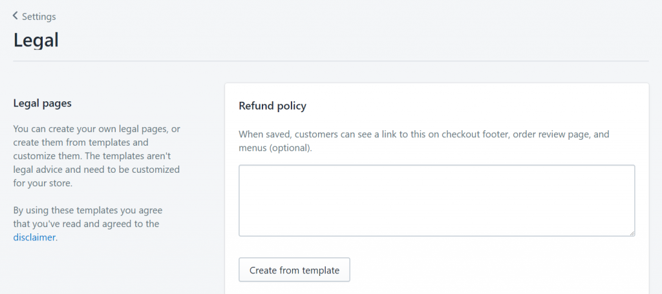The width and height of the screenshot is (662, 294).
Task: Click 'that you've read and agreed to the' line
Action: 86,224
